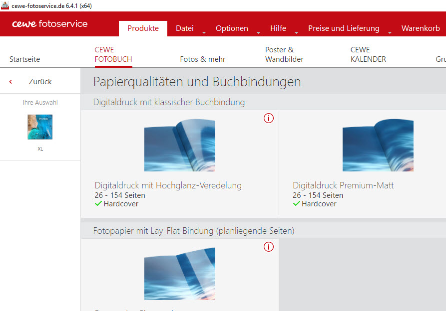Open the Poster & Wandbilder category

284,54
